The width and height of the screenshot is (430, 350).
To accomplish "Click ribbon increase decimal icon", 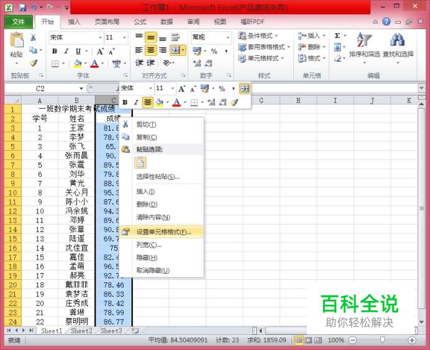I will (197, 63).
